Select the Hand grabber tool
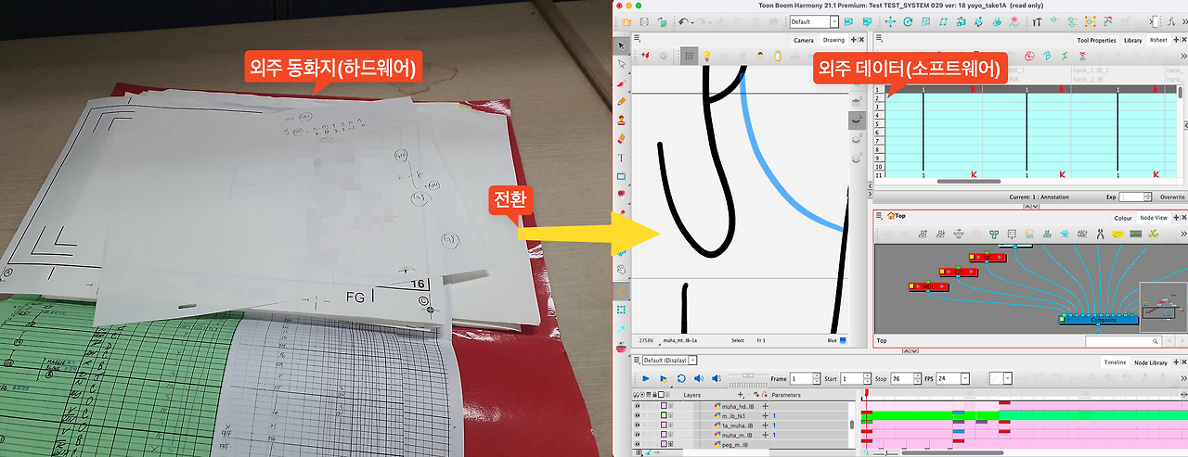The height and width of the screenshot is (457, 1188). coord(622,269)
